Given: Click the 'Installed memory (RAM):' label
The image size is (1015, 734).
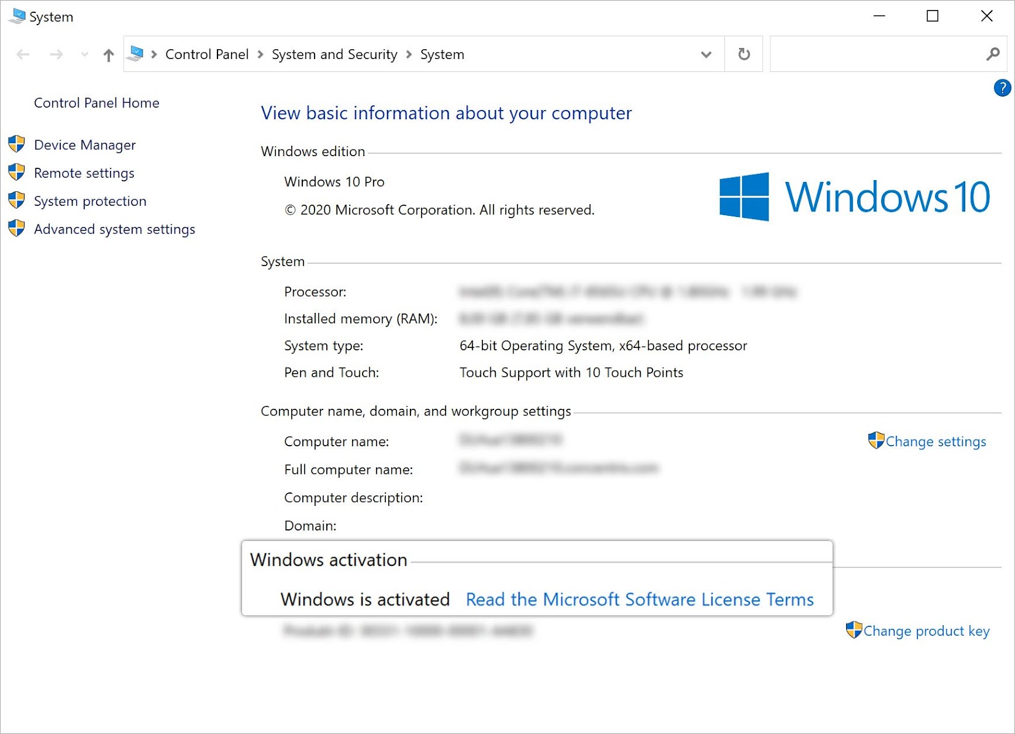Looking at the screenshot, I should point(361,318).
